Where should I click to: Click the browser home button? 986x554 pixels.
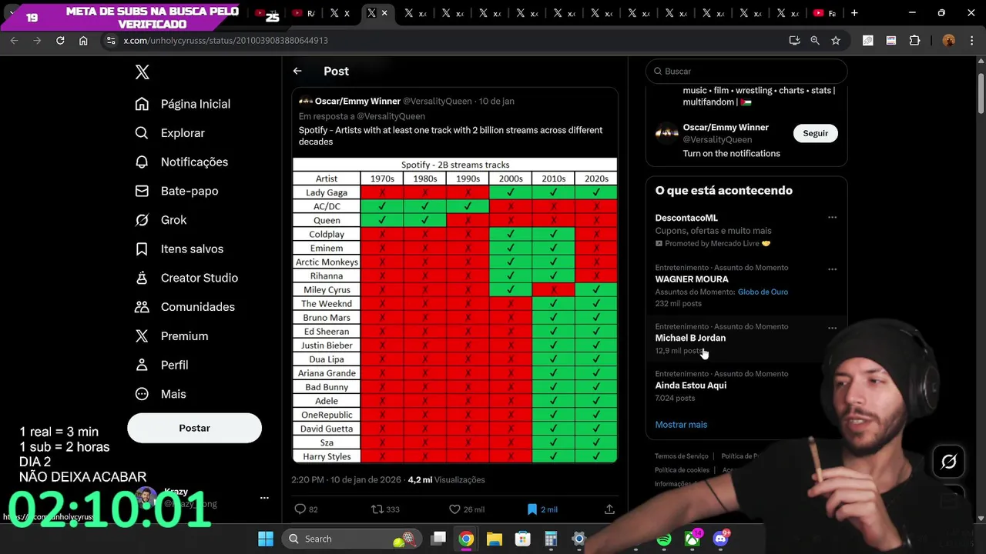(x=83, y=41)
